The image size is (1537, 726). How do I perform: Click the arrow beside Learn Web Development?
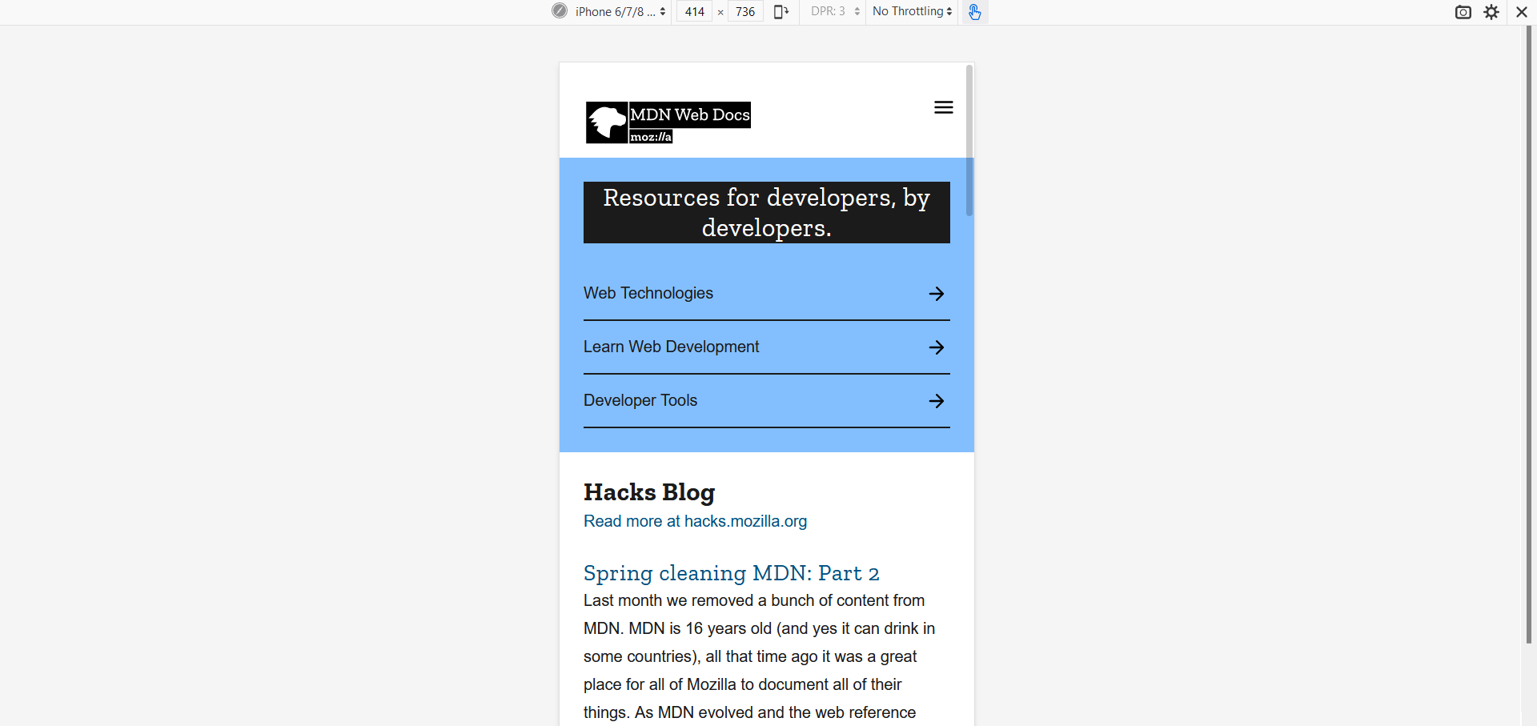936,347
